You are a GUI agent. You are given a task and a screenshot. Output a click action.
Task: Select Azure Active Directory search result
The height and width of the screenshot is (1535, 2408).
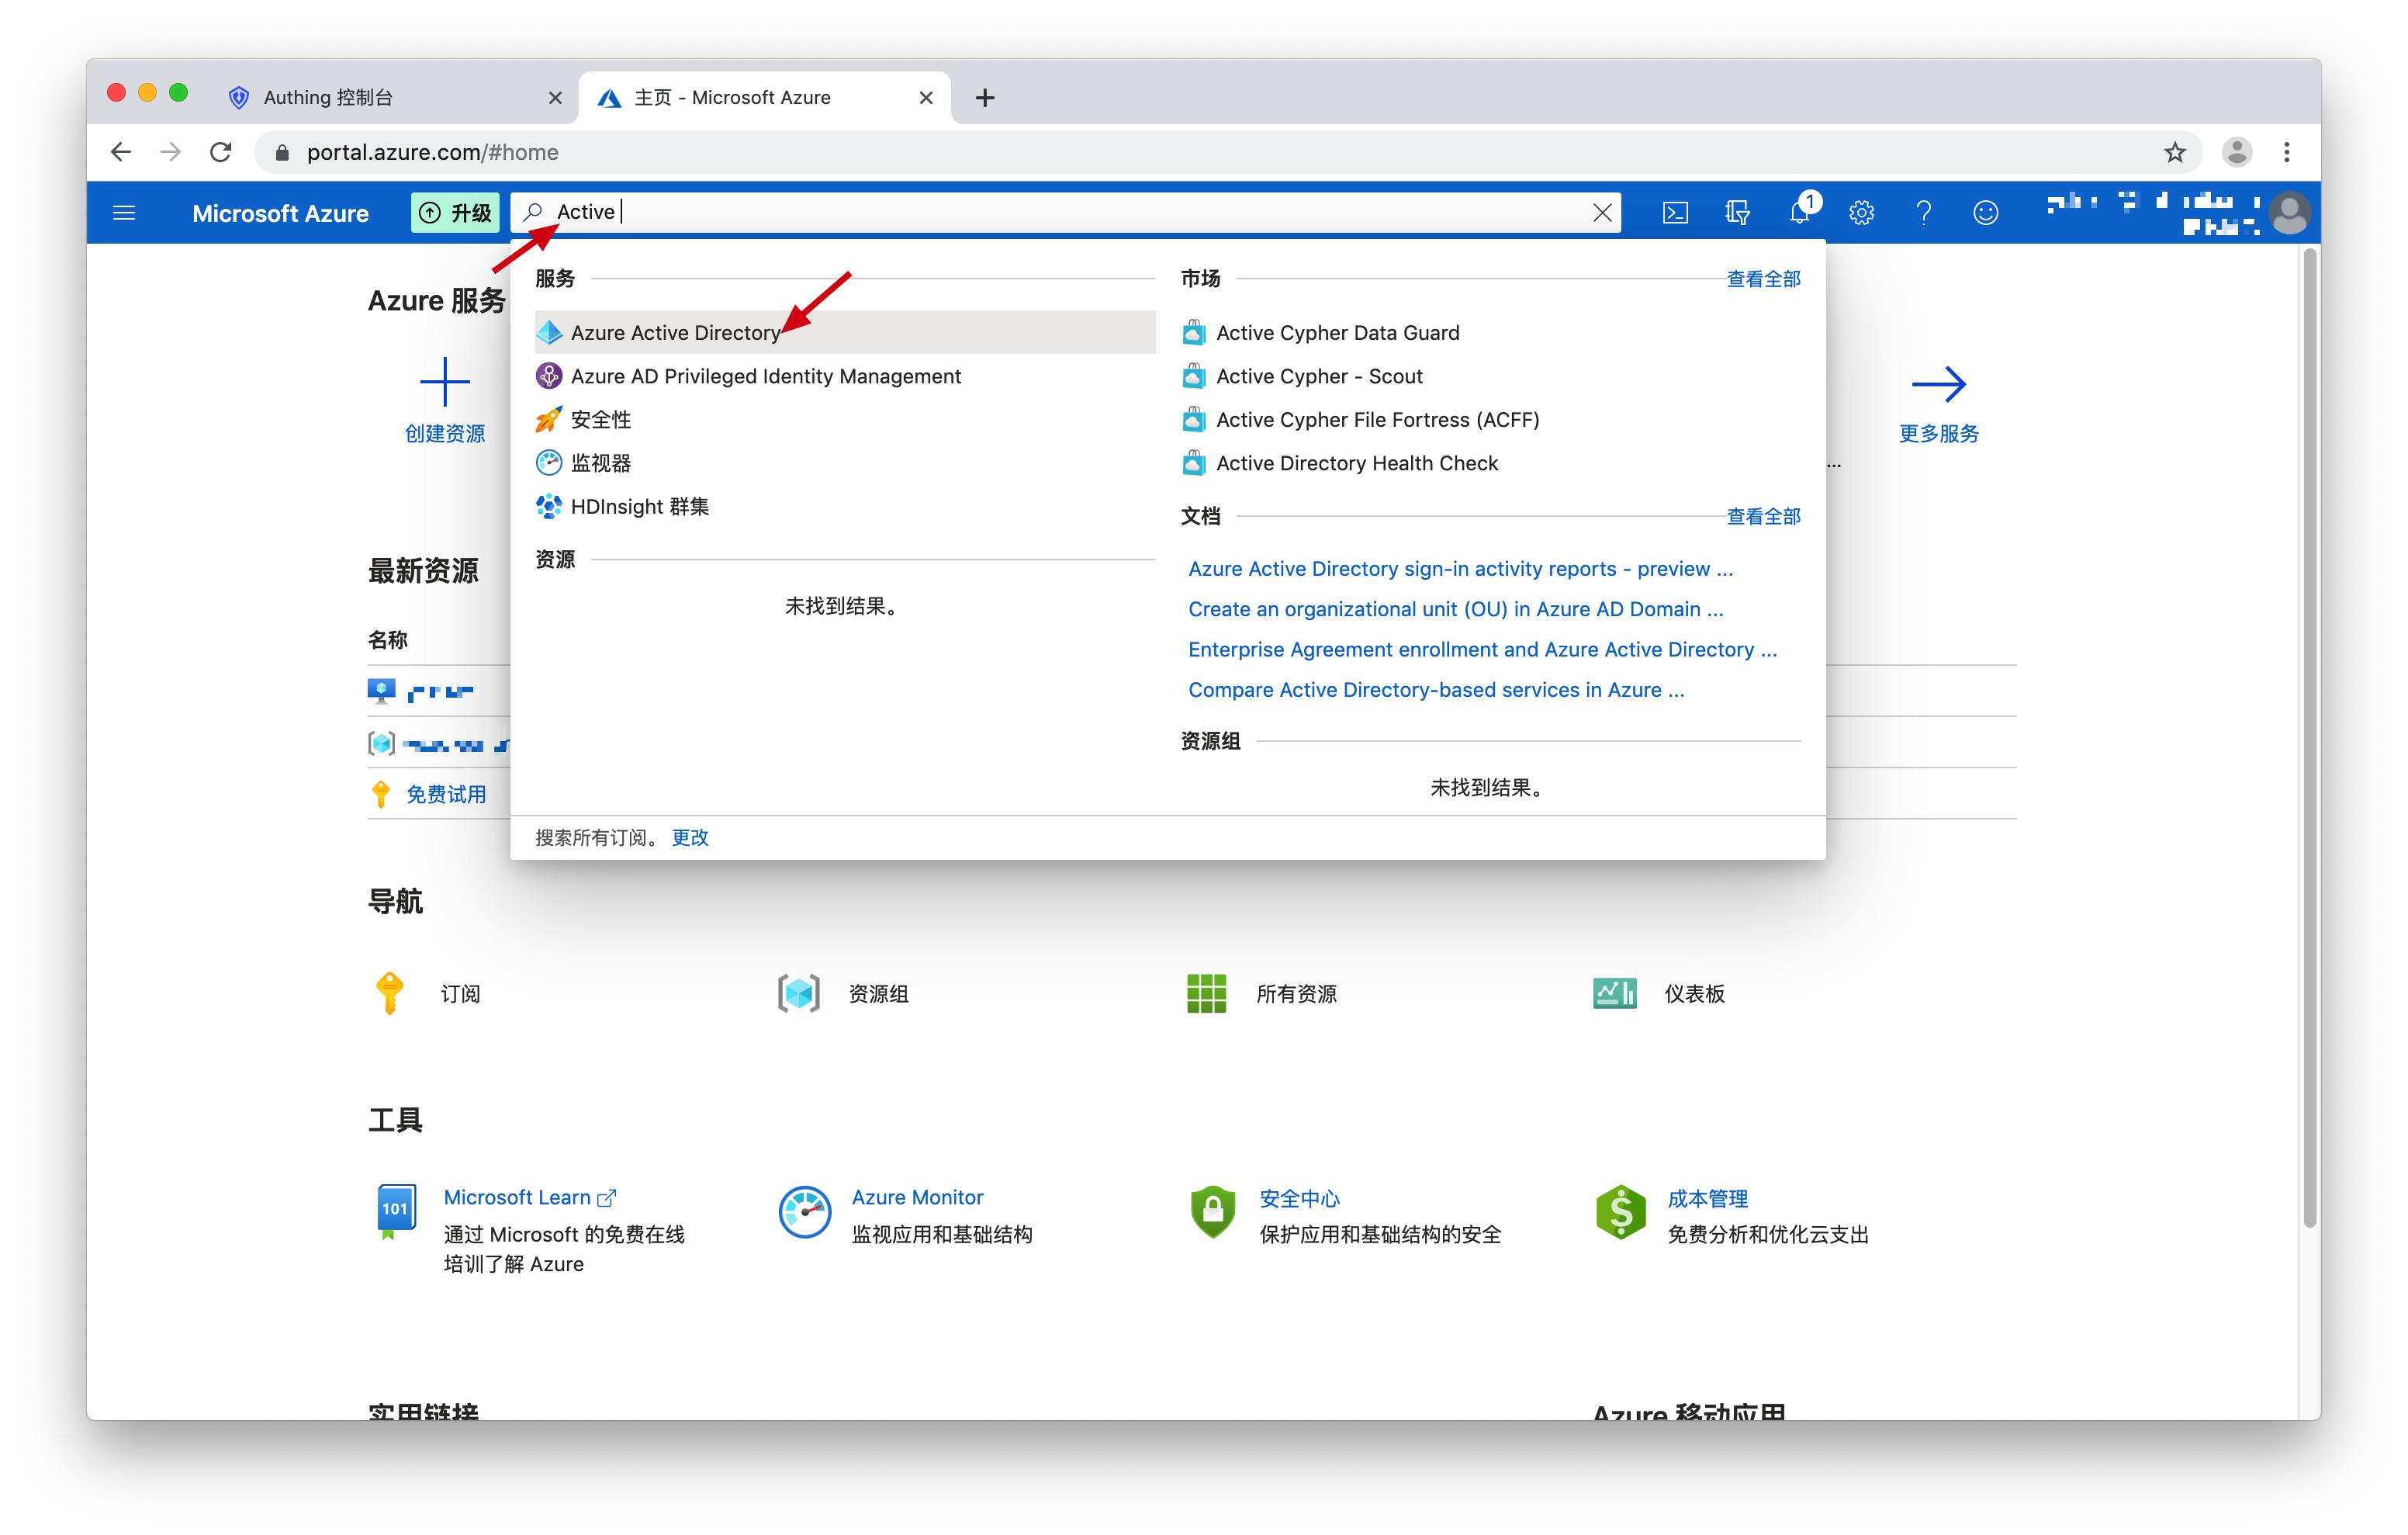click(676, 332)
